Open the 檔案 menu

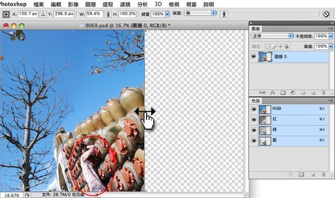[38, 4]
